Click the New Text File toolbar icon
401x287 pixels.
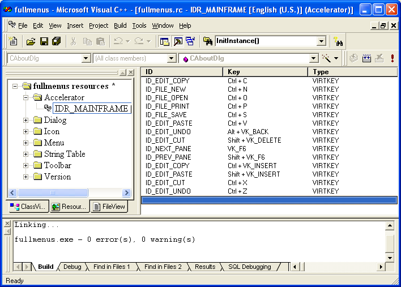click(x=13, y=41)
